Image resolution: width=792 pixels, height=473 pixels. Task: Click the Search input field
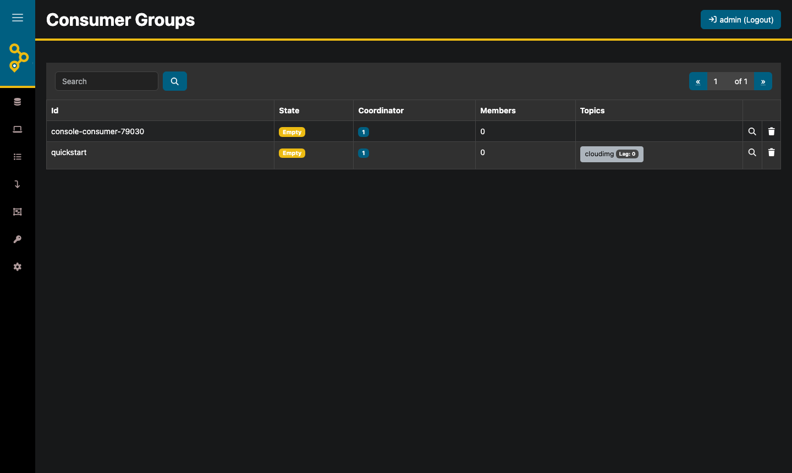(x=107, y=81)
